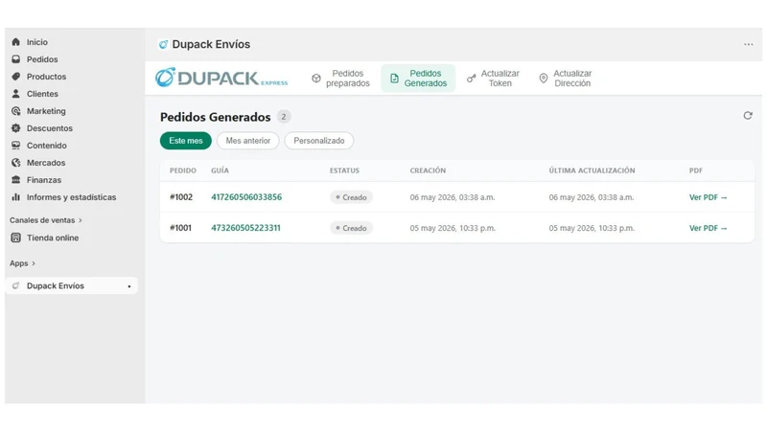Click the box icon of Pedidos preparados
Image resolution: width=767 pixels, height=431 pixels.
tap(316, 79)
